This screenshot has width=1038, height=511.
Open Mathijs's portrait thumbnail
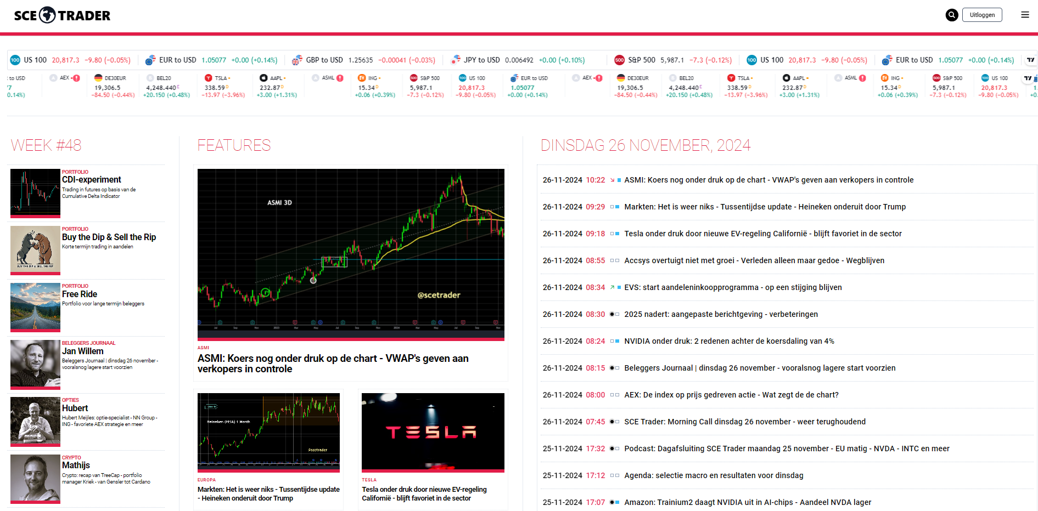click(x=35, y=479)
